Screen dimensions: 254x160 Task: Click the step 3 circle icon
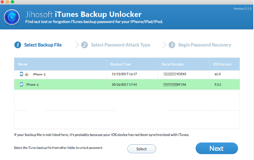(x=172, y=45)
